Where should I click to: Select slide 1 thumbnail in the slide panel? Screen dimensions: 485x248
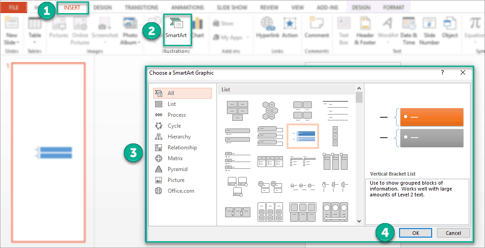click(x=48, y=152)
